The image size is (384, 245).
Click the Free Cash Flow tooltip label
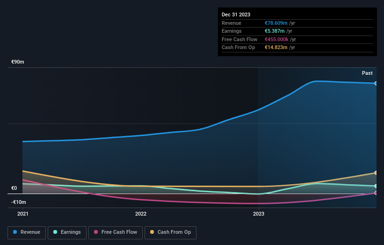click(239, 39)
